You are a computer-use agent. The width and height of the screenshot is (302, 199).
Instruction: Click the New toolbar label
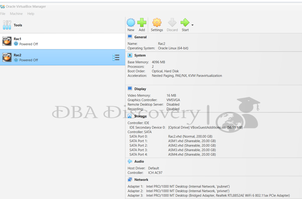pos(131,30)
